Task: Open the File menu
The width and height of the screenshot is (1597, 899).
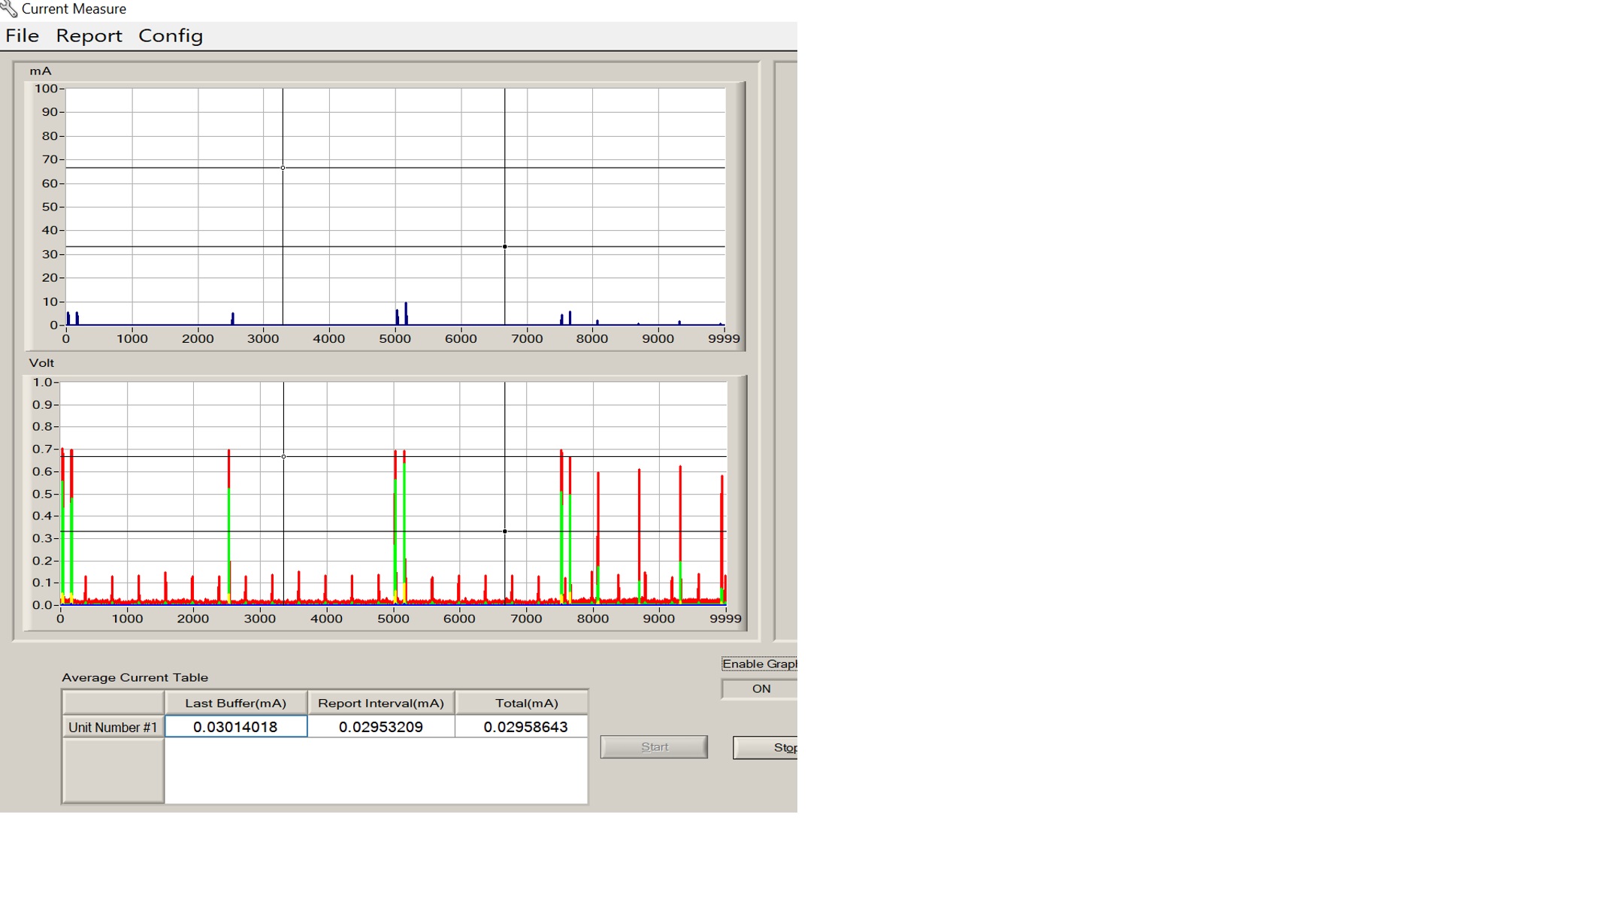Action: pos(22,35)
